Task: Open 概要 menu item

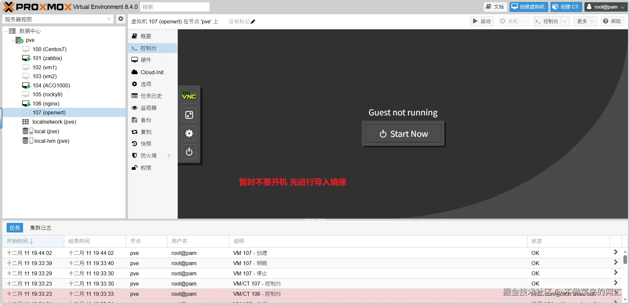Action: [x=153, y=36]
